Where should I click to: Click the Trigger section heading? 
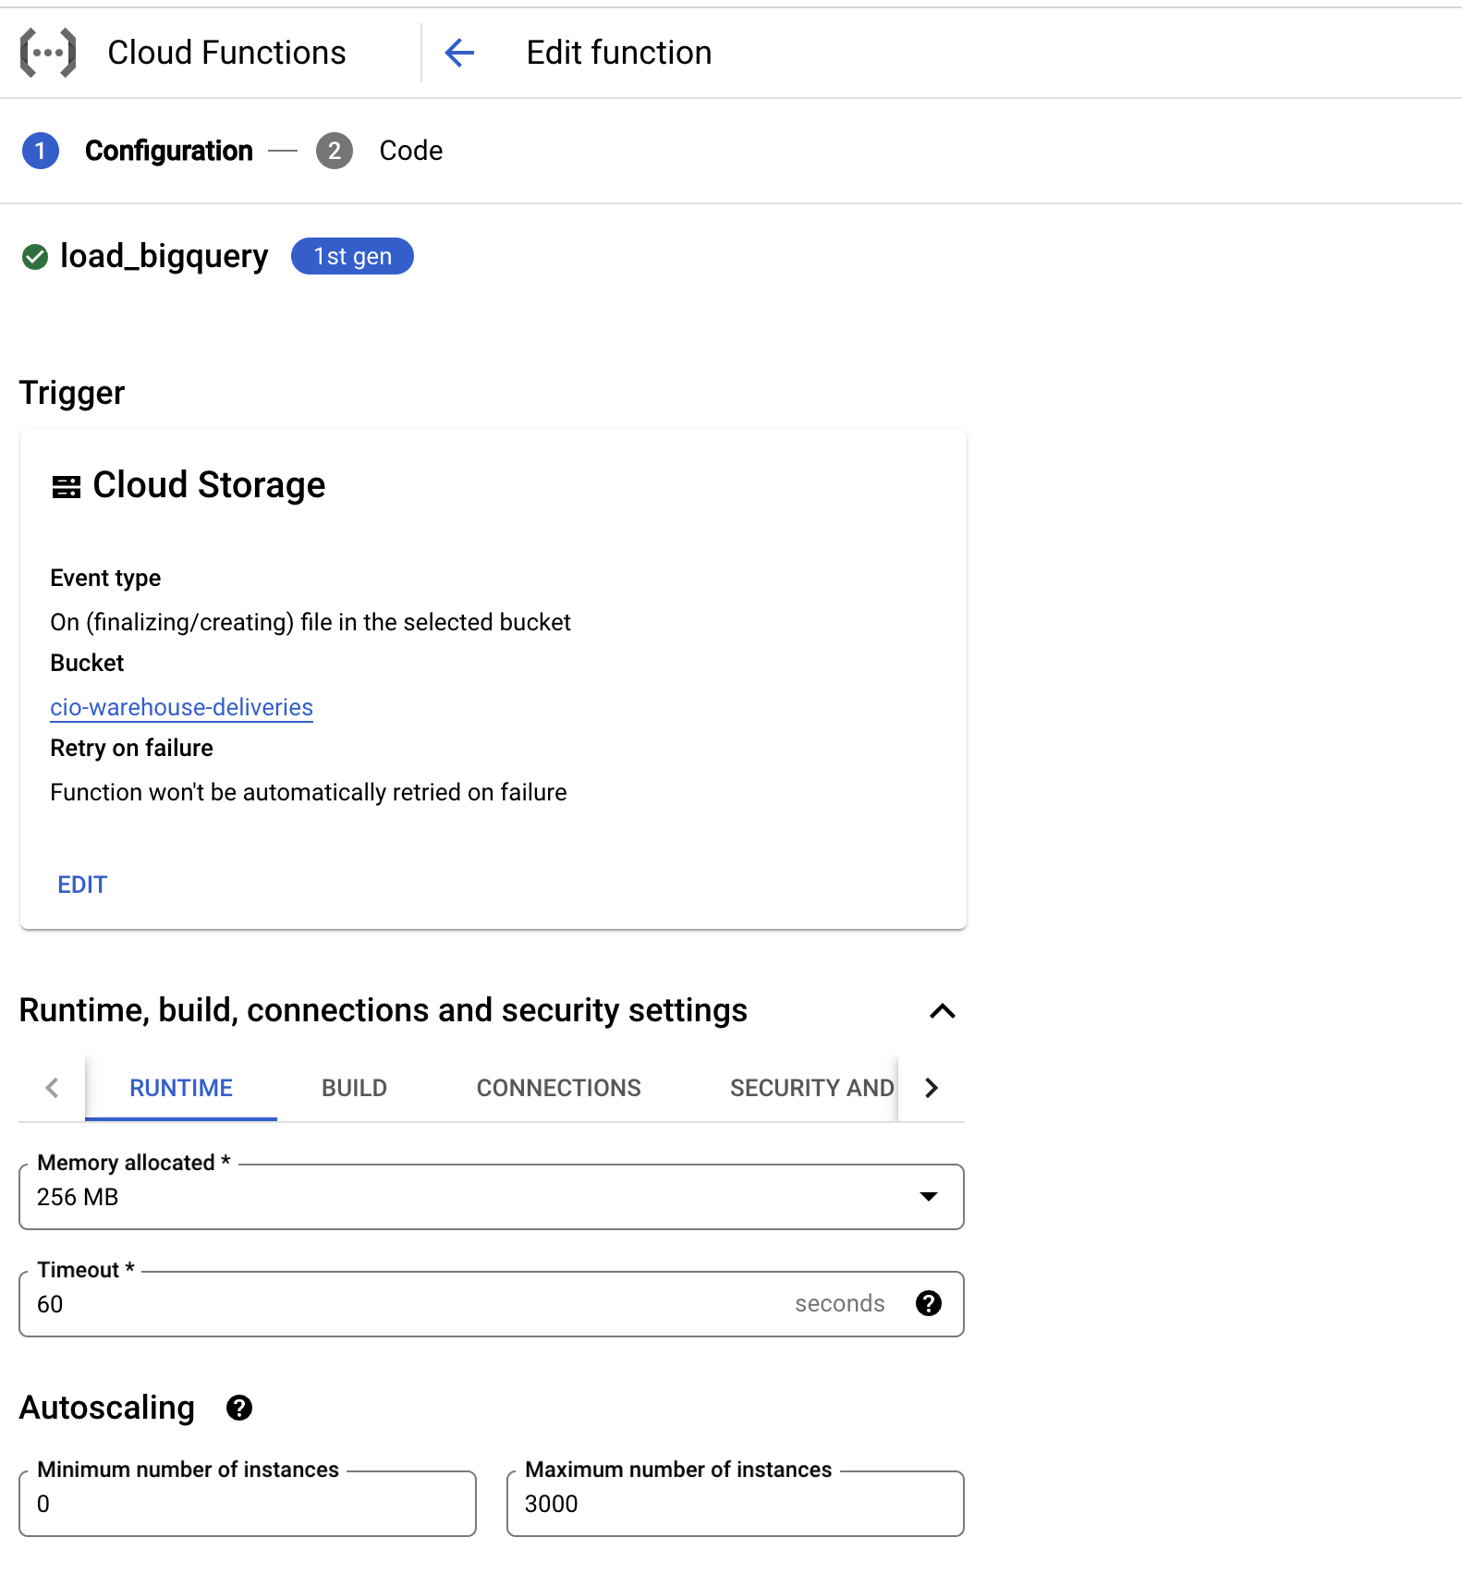point(72,393)
